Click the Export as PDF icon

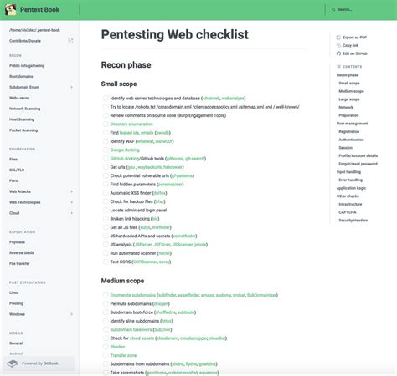pyautogui.click(x=338, y=38)
